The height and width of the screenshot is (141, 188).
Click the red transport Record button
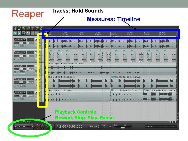pyautogui.click(x=38, y=126)
